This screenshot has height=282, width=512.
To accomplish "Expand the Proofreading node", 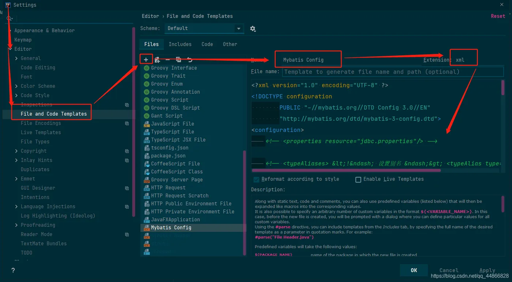I will point(16,225).
